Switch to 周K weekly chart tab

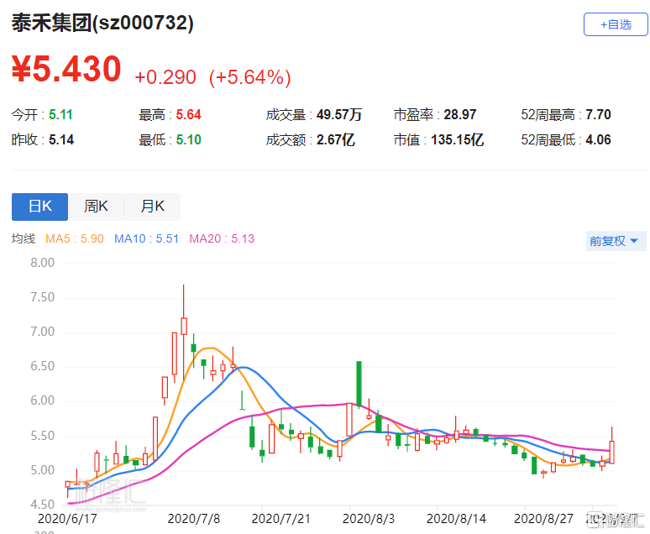coord(96,207)
